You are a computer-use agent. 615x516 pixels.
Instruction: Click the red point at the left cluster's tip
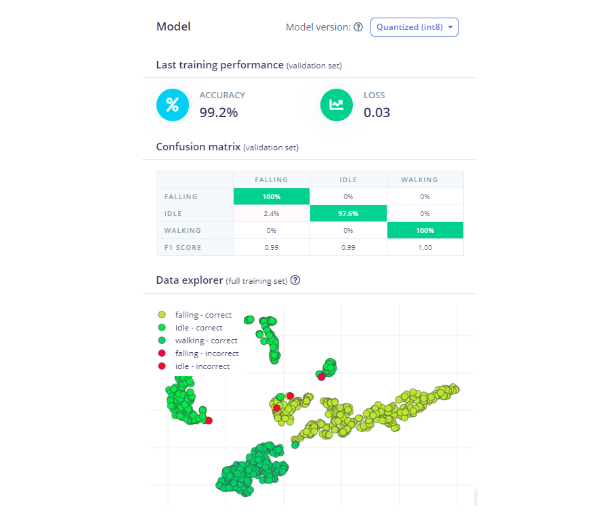point(209,421)
